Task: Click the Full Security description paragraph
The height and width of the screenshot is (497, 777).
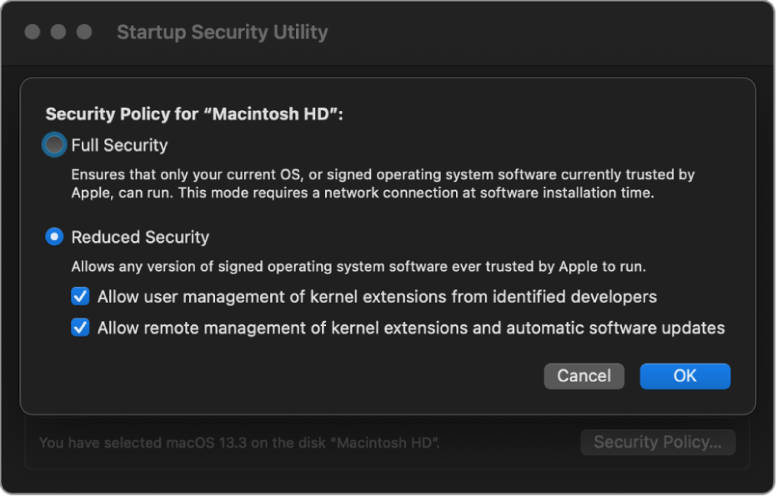Action: pos(383,184)
